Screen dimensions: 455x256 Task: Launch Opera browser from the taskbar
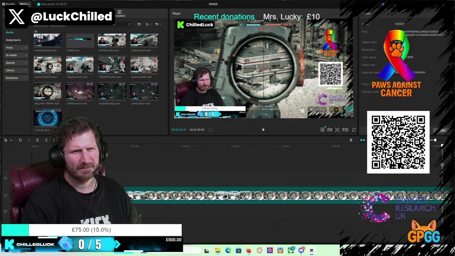[x=259, y=251]
